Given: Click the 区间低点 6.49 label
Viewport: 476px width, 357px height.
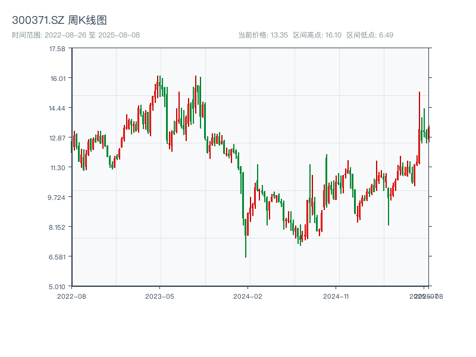Looking at the screenshot, I should click(x=369, y=35).
